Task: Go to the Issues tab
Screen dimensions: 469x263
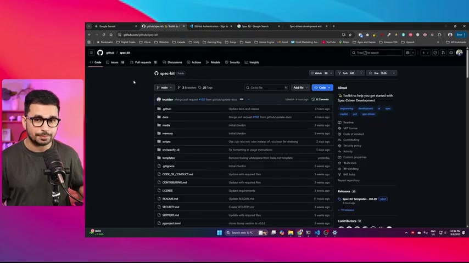Action: pos(114,62)
